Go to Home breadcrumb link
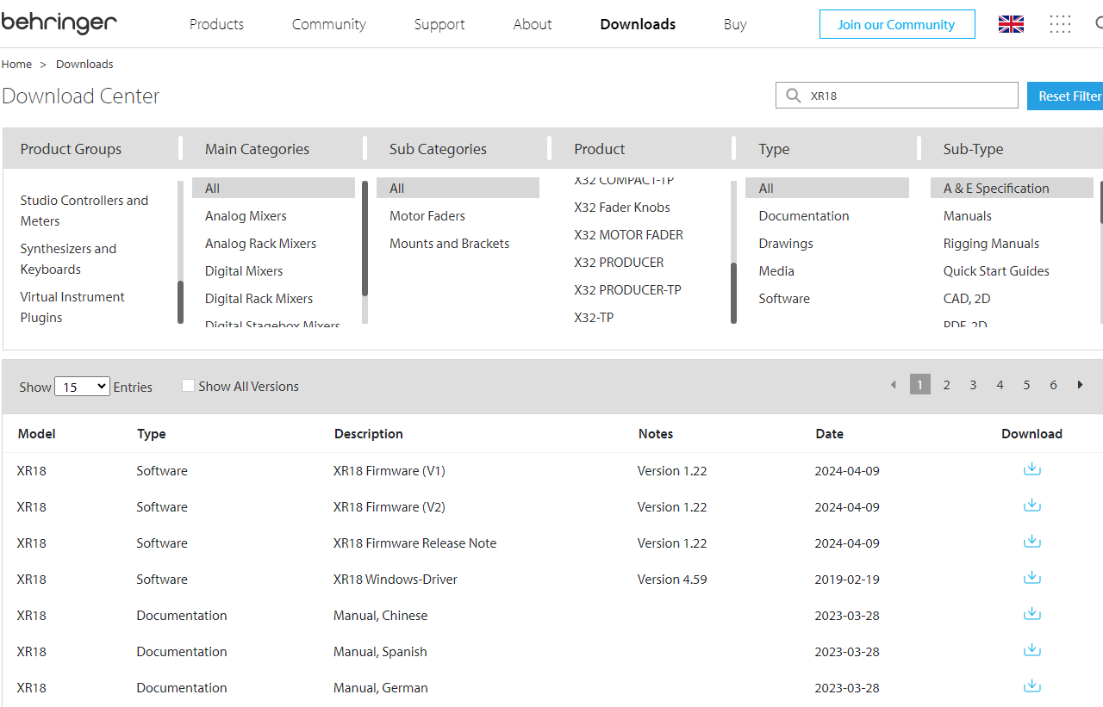The height and width of the screenshot is (707, 1103). click(16, 64)
